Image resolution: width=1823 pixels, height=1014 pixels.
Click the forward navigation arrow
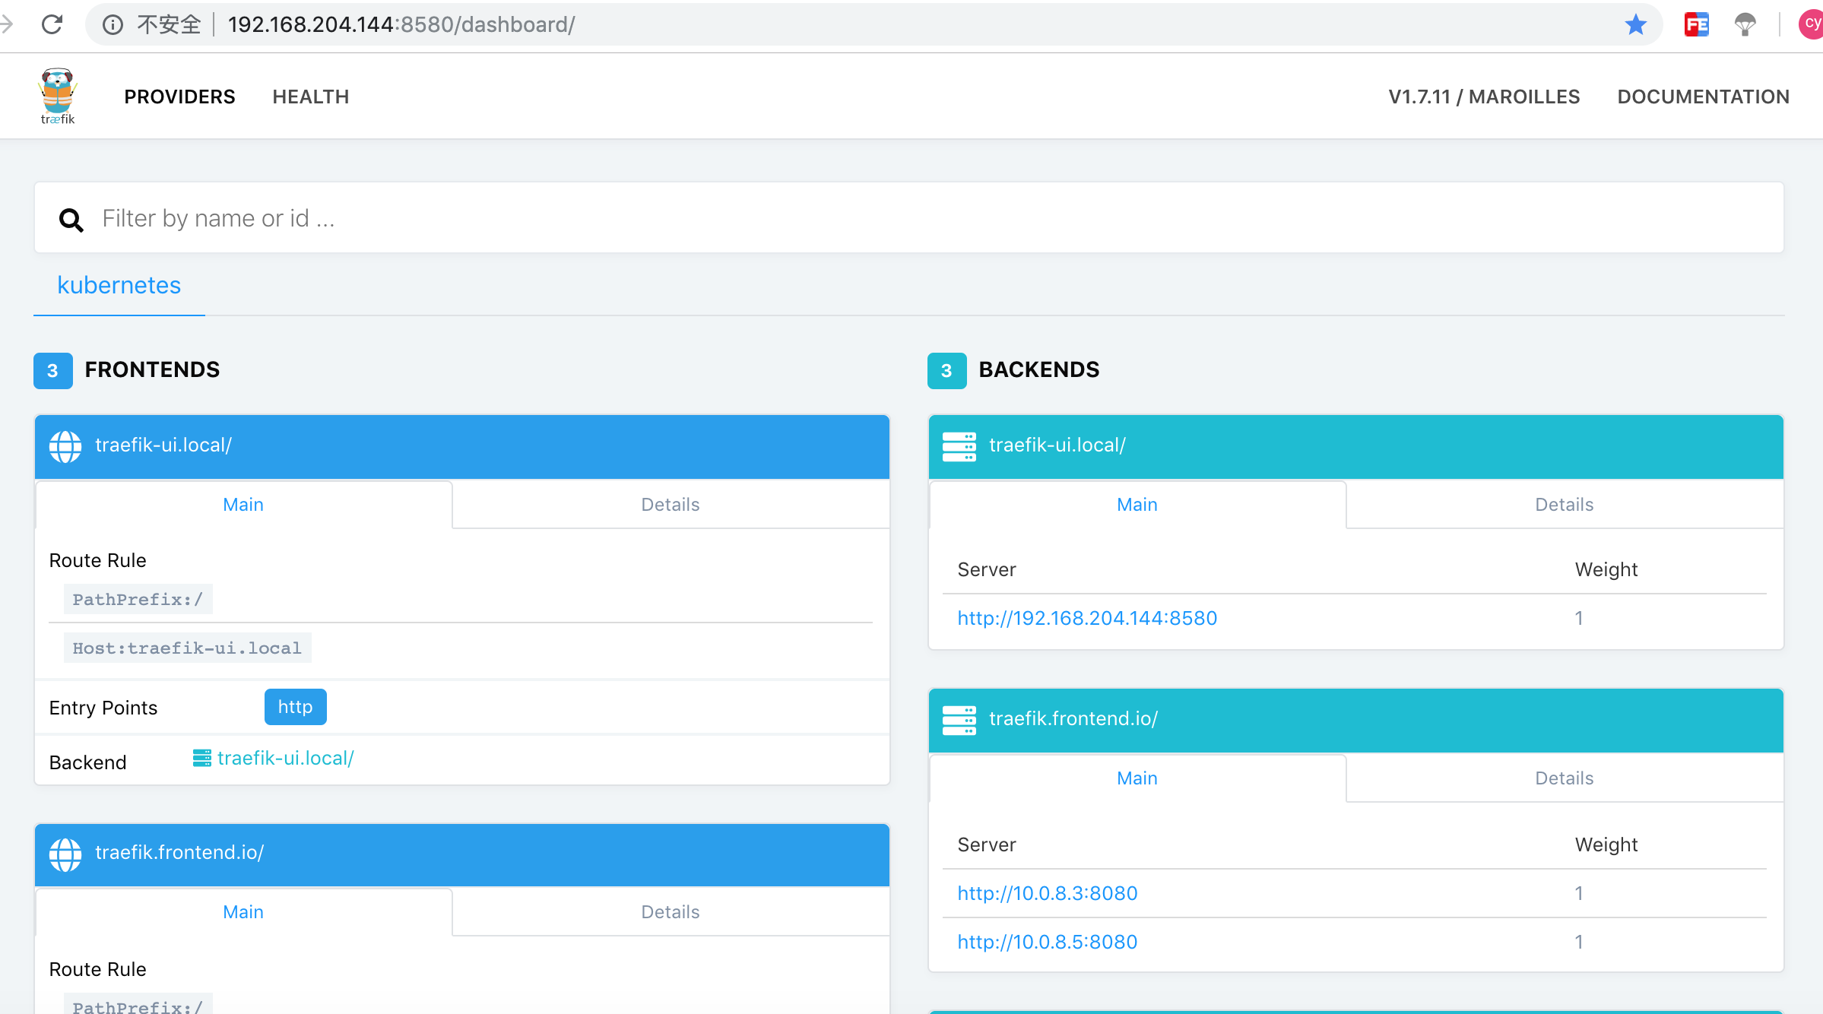pyautogui.click(x=7, y=24)
